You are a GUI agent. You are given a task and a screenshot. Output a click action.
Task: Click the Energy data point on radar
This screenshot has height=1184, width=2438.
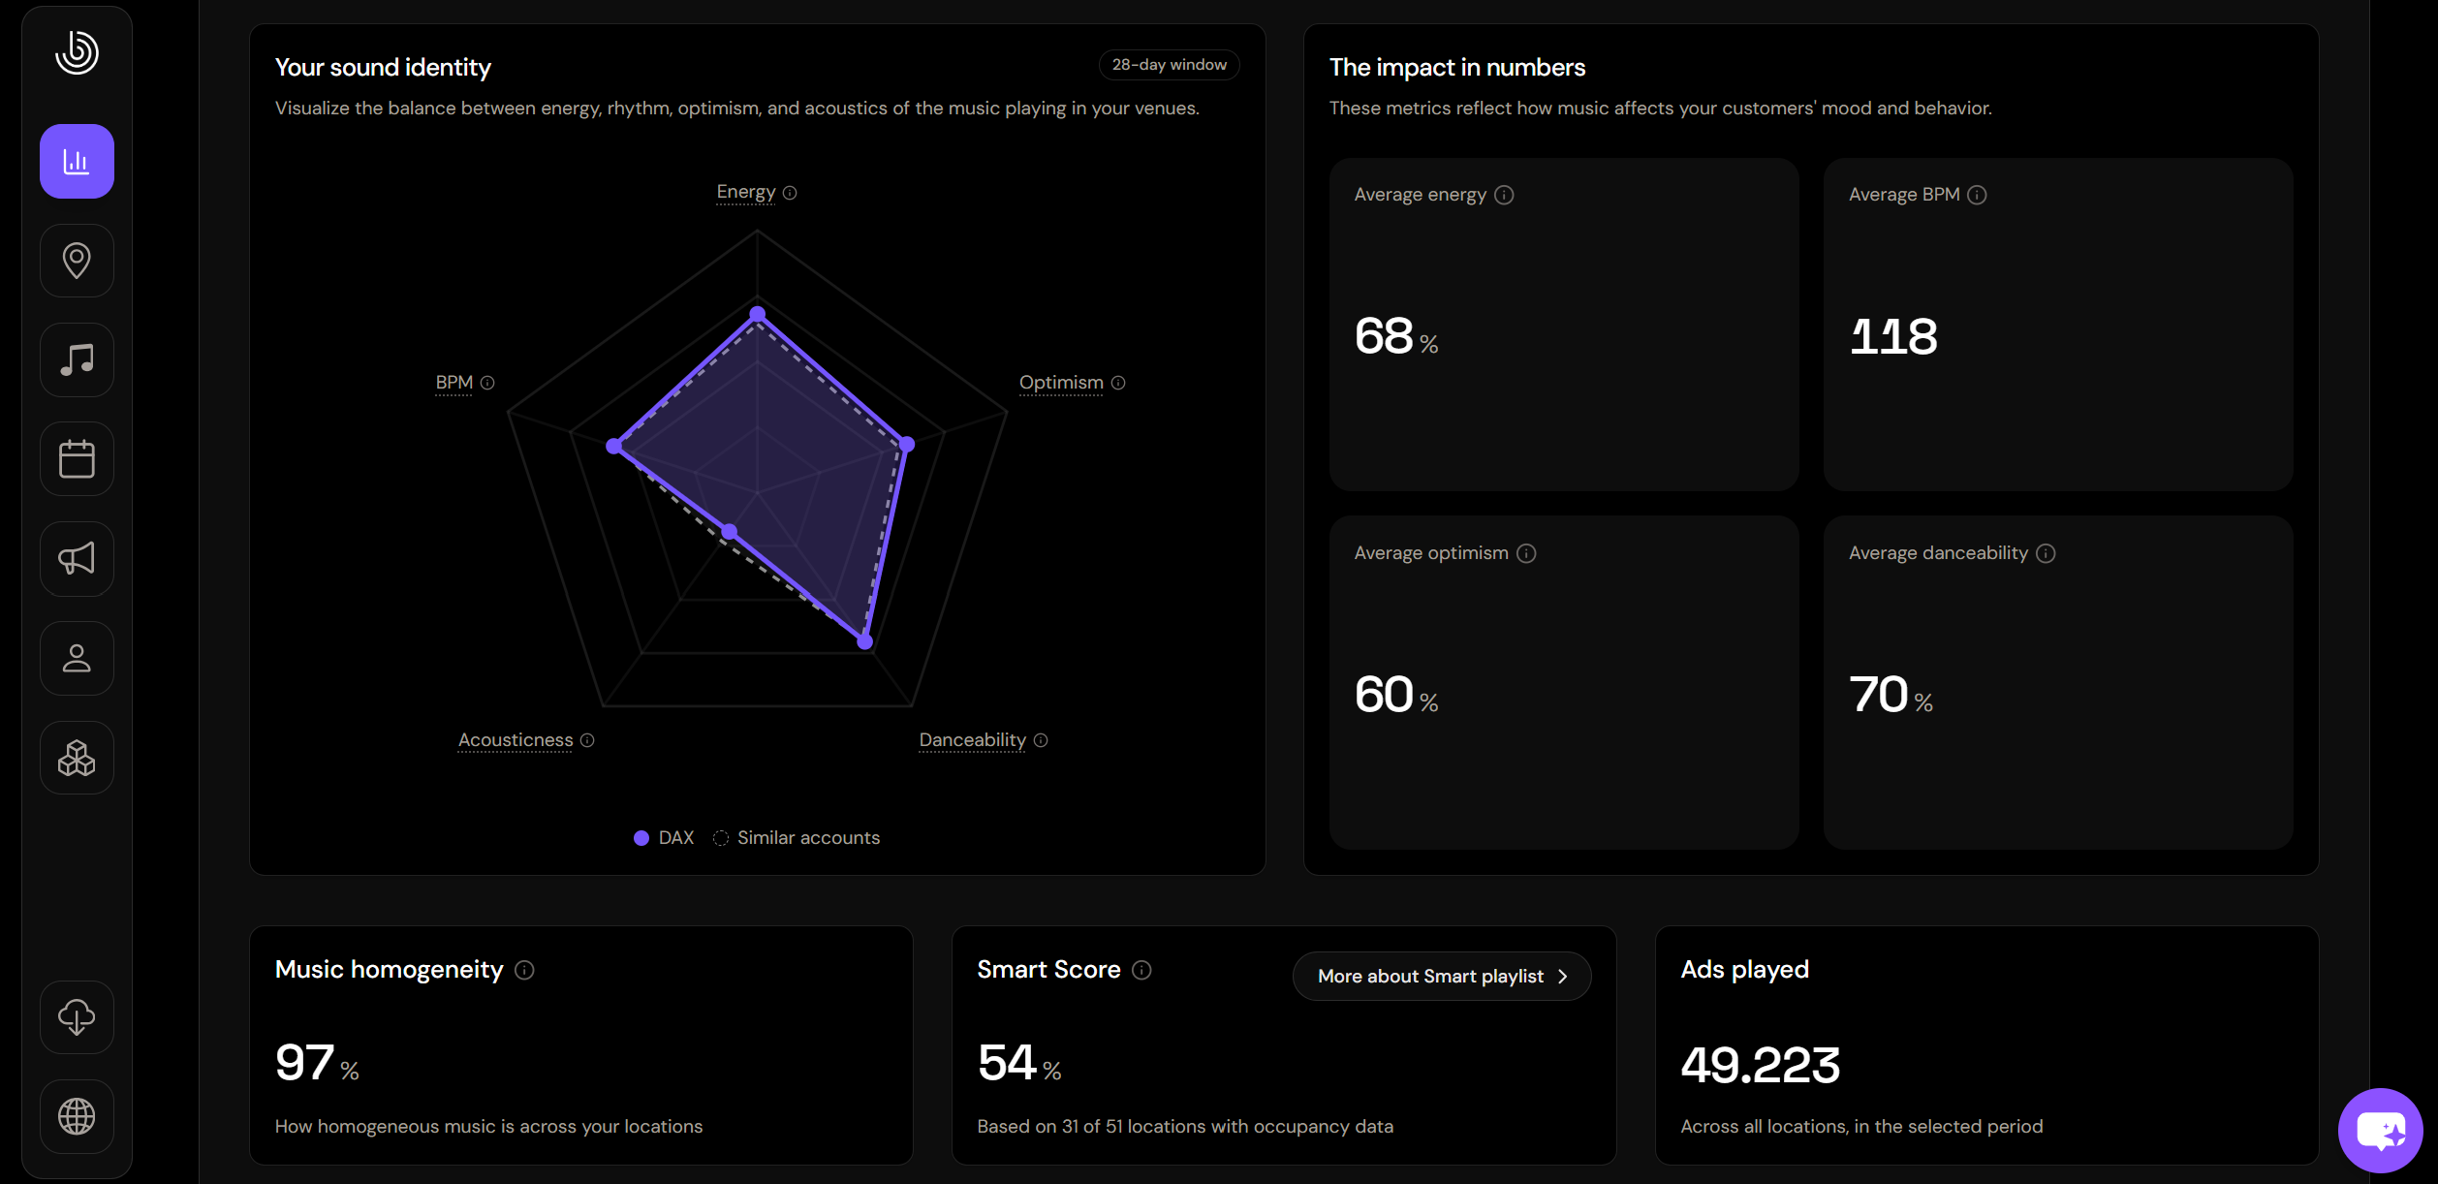coord(758,313)
